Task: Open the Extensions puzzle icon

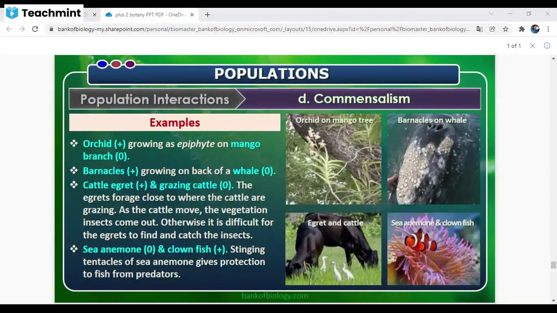Action: click(522, 29)
